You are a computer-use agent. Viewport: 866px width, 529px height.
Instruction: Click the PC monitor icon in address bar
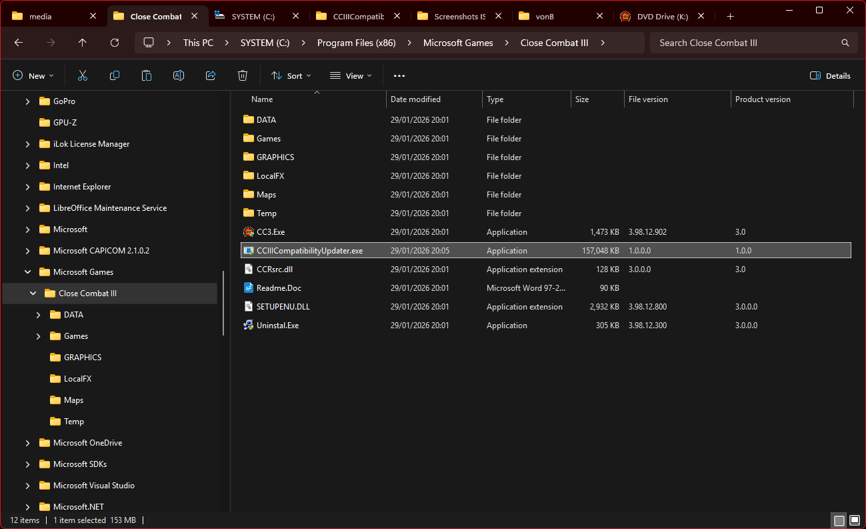[x=149, y=43]
